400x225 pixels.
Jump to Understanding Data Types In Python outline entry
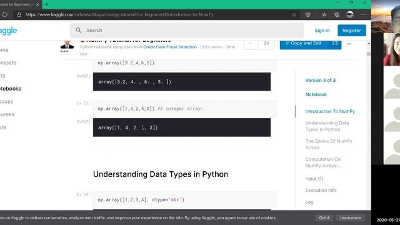tap(327, 126)
